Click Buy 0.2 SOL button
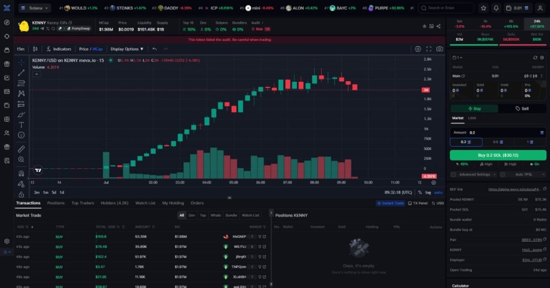 coord(498,155)
